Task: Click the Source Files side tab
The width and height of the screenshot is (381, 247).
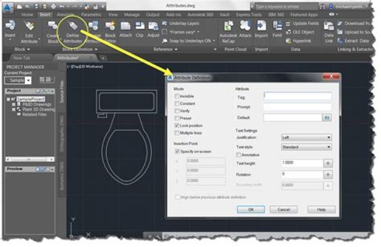Action: pos(62,92)
